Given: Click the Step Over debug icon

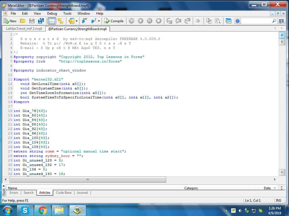Looking at the screenshot, I should click(x=178, y=21).
